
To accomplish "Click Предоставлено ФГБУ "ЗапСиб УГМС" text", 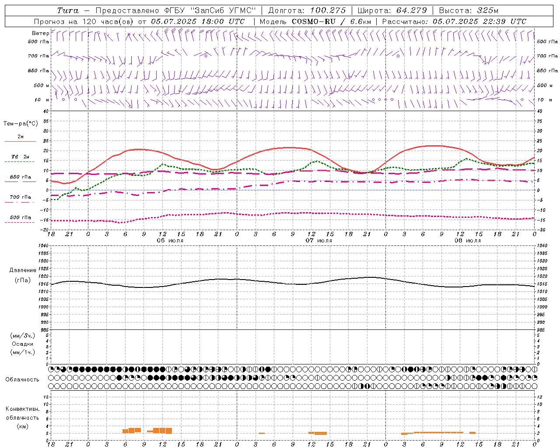I will 175,10.
